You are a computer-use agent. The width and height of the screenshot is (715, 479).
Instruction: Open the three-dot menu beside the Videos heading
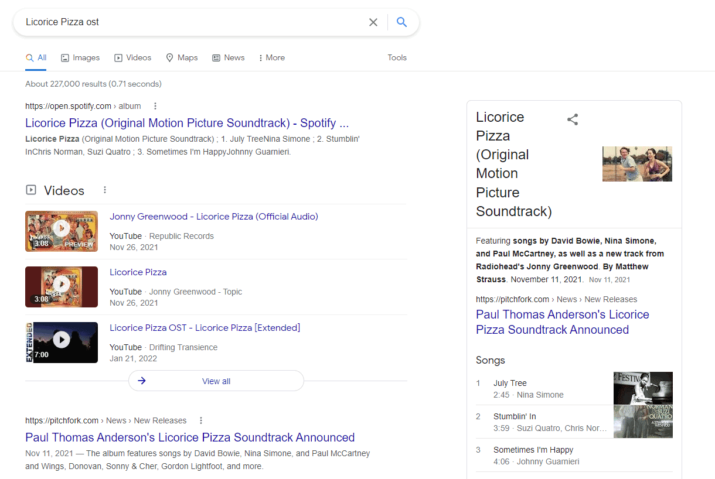click(x=105, y=190)
